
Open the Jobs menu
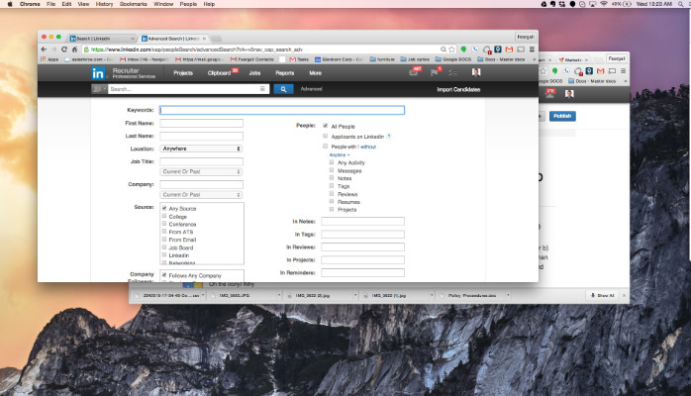point(254,73)
